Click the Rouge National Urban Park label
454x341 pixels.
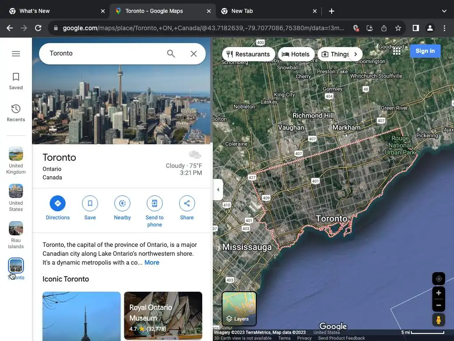(400, 145)
